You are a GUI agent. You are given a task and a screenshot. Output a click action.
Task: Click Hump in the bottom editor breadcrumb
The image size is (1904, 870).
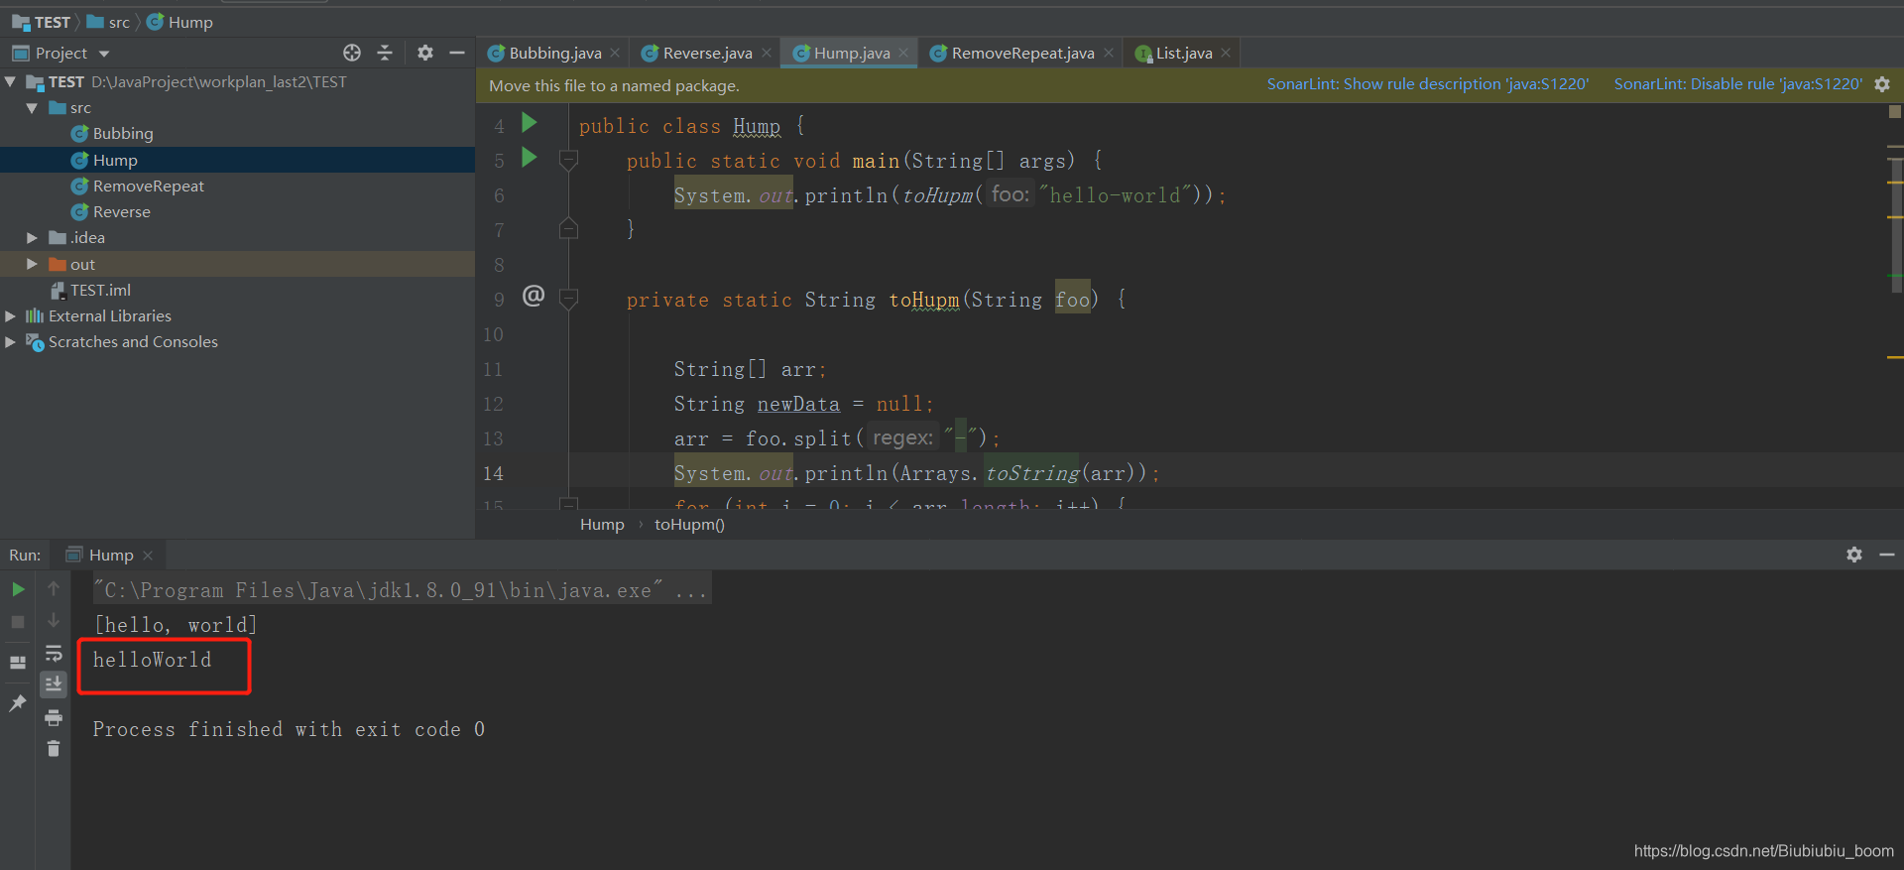(602, 524)
